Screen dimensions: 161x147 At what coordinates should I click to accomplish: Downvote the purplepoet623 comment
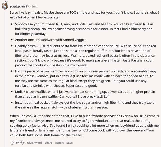tap(22, 143)
